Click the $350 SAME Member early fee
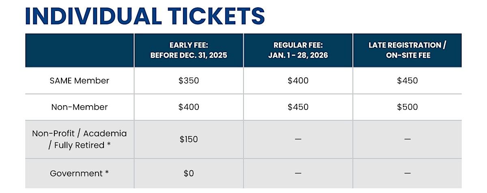 [x=189, y=80]
